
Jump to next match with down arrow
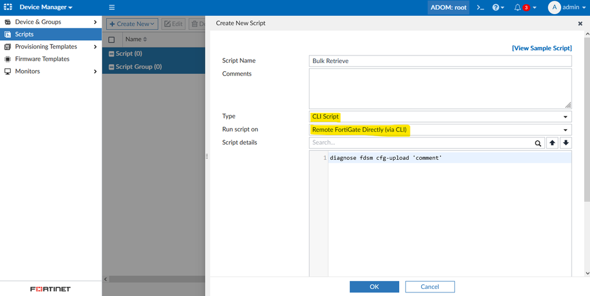click(566, 143)
